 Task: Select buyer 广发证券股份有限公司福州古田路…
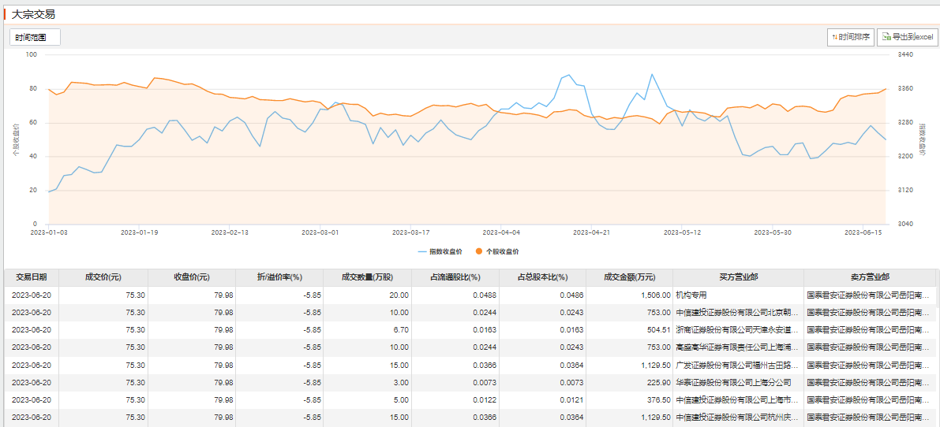pyautogui.click(x=737, y=365)
